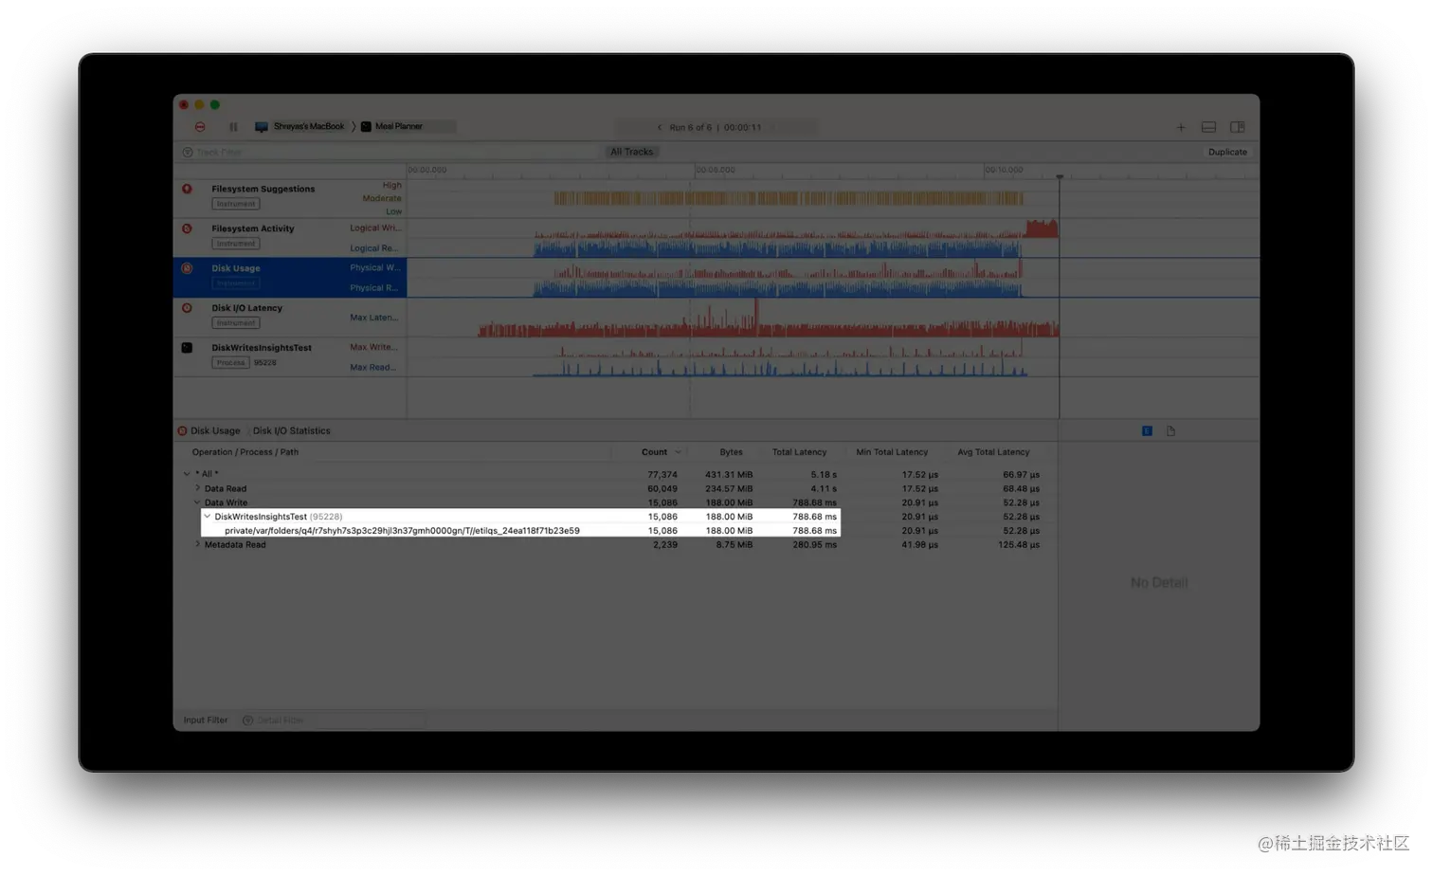
Task: Click the Duplicate button
Action: 1227,152
